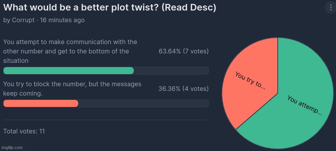Click the poll title text
Screen dimensions: 336x151
[x=110, y=7]
